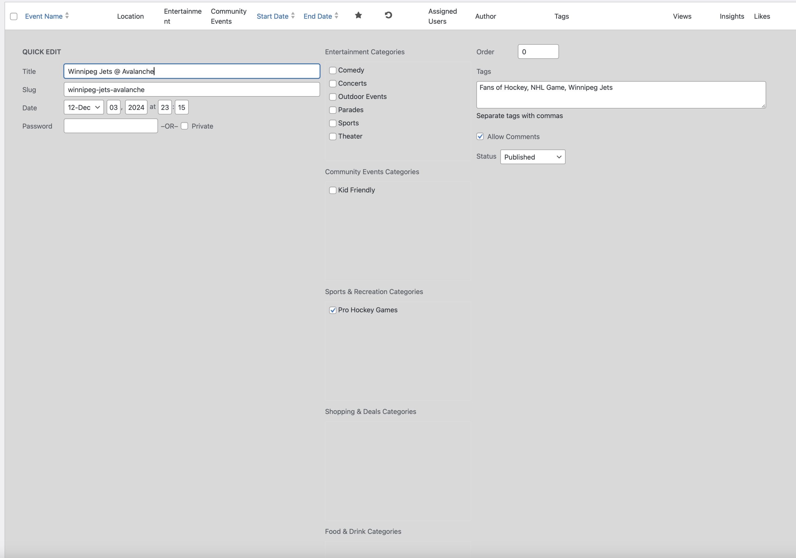796x558 pixels.
Task: Click the QUICK EDIT heading
Action: click(42, 52)
